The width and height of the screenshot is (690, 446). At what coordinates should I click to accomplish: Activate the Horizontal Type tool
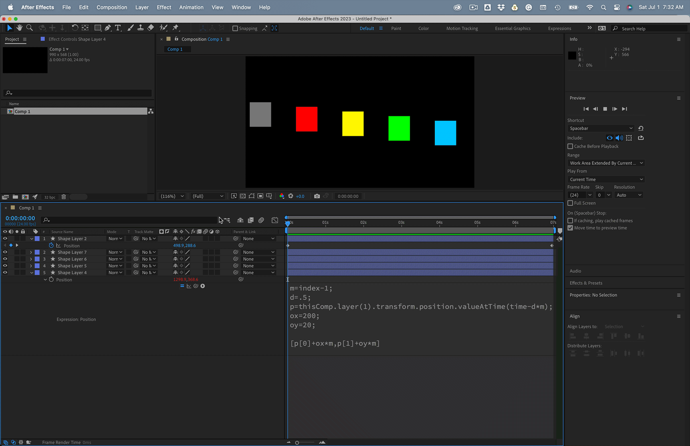118,28
